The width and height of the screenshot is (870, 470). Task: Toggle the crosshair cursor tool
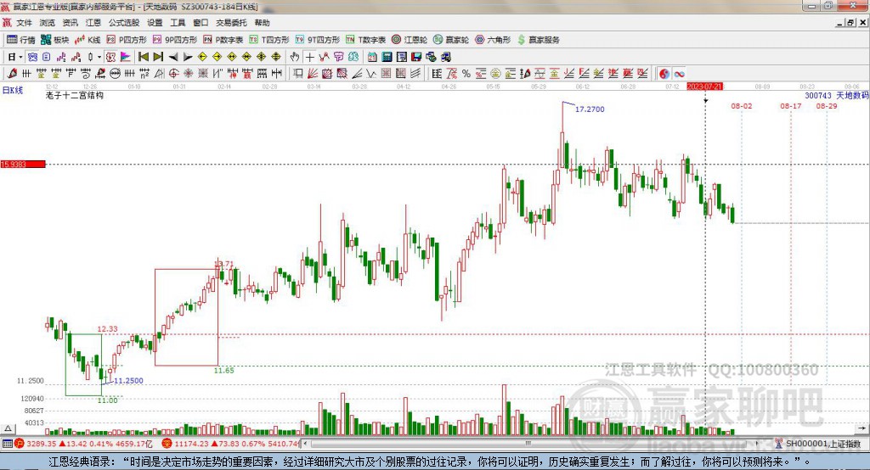(309, 57)
